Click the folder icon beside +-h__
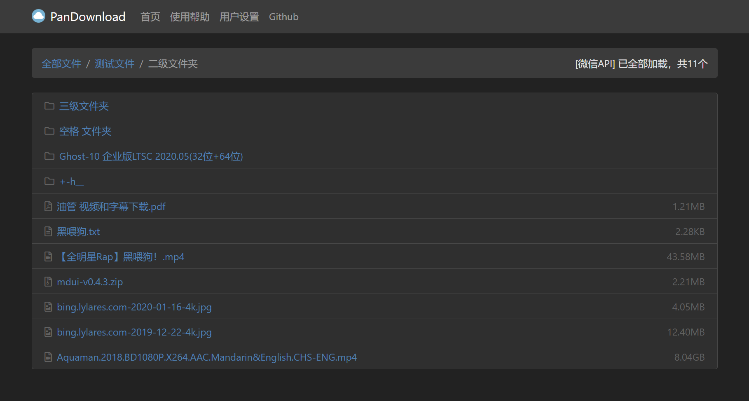Viewport: 749px width, 401px height. point(49,182)
